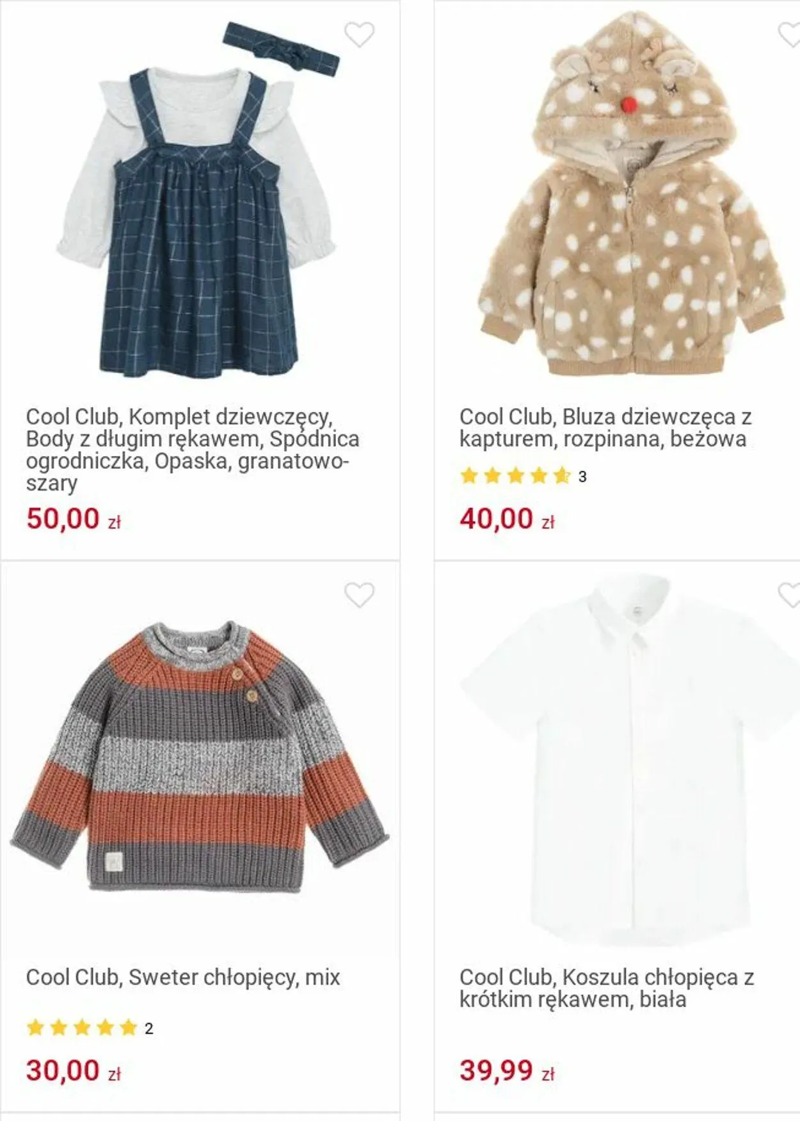Open 'Koszula chłopięca z krótkim rękawem' link

point(607,988)
